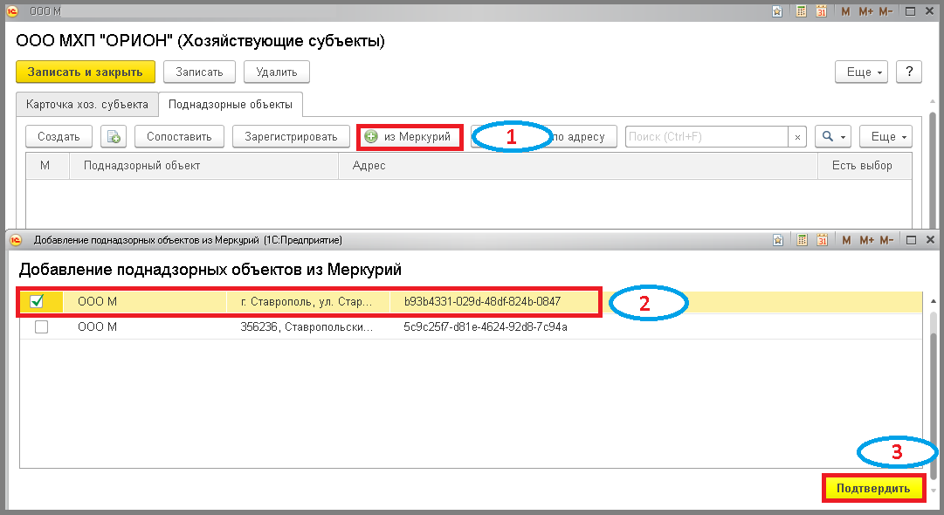The image size is (944, 515).
Task: Click the Поднадзорный объект column header
Action: (203, 166)
